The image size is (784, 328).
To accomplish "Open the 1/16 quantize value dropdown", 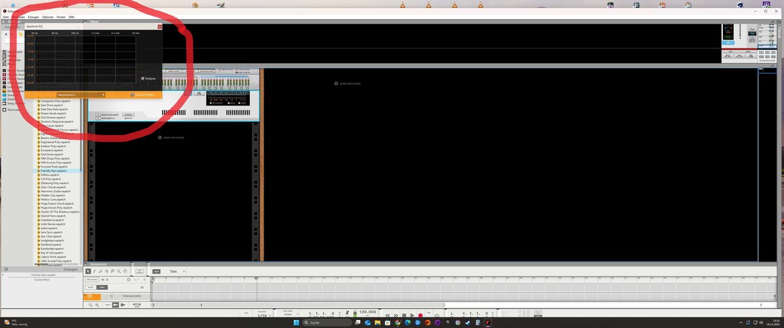I will [x=264, y=316].
